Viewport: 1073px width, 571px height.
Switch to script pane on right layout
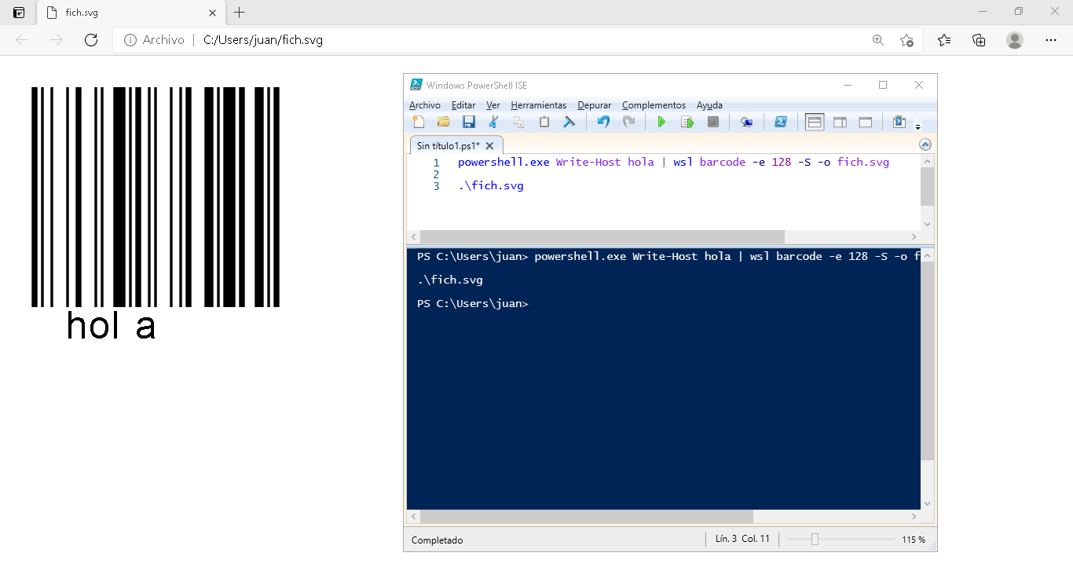[x=840, y=122]
